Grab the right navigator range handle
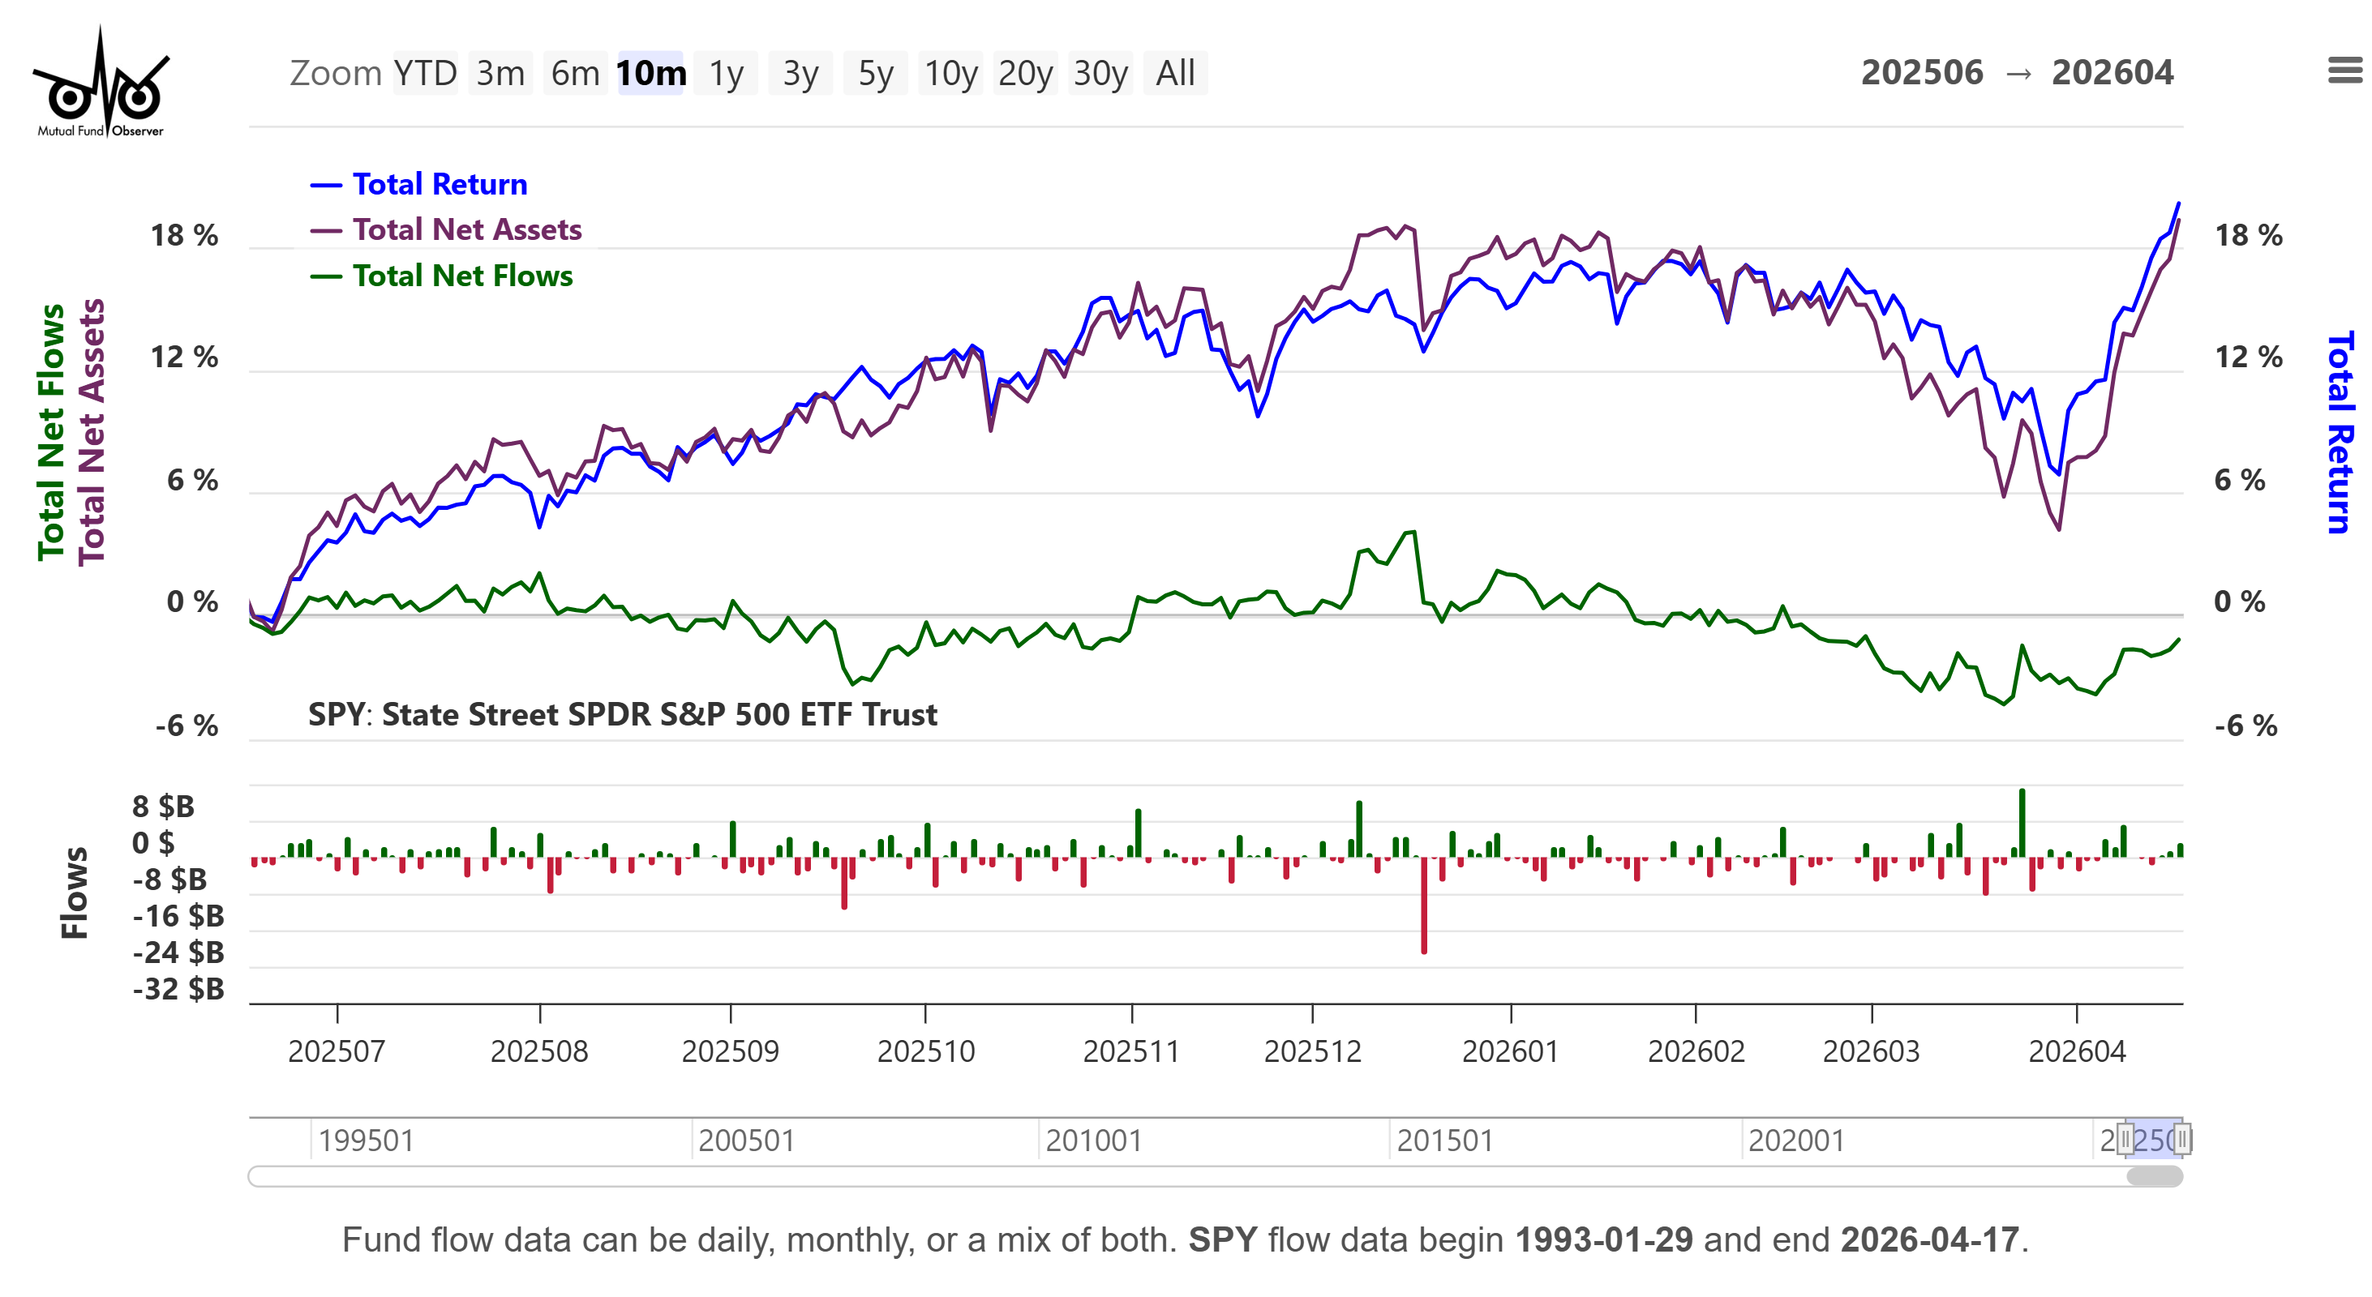 tap(2181, 1139)
